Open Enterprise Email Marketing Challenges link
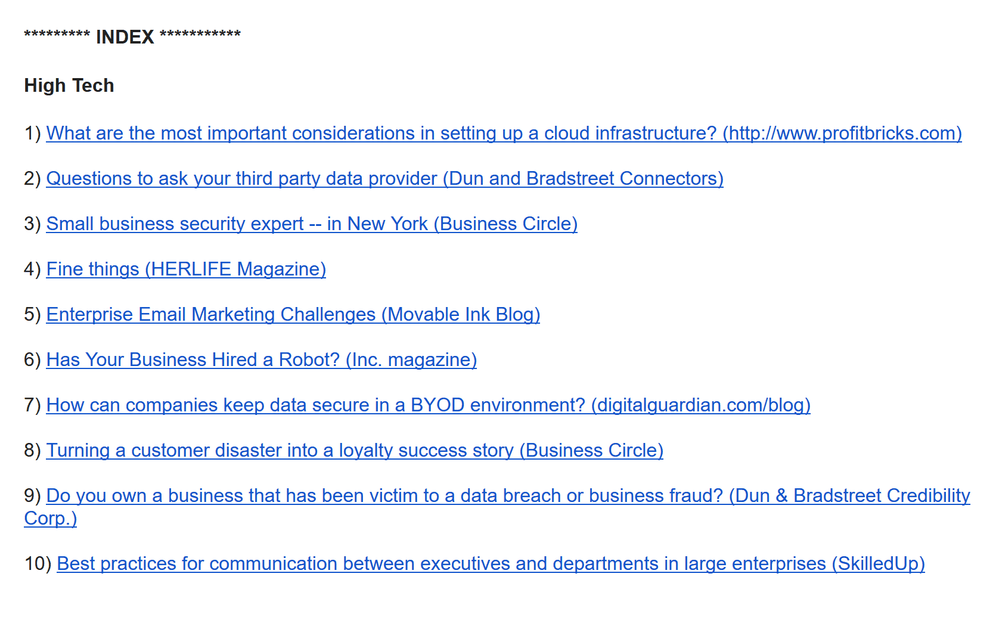Image resolution: width=1002 pixels, height=623 pixels. [x=293, y=314]
